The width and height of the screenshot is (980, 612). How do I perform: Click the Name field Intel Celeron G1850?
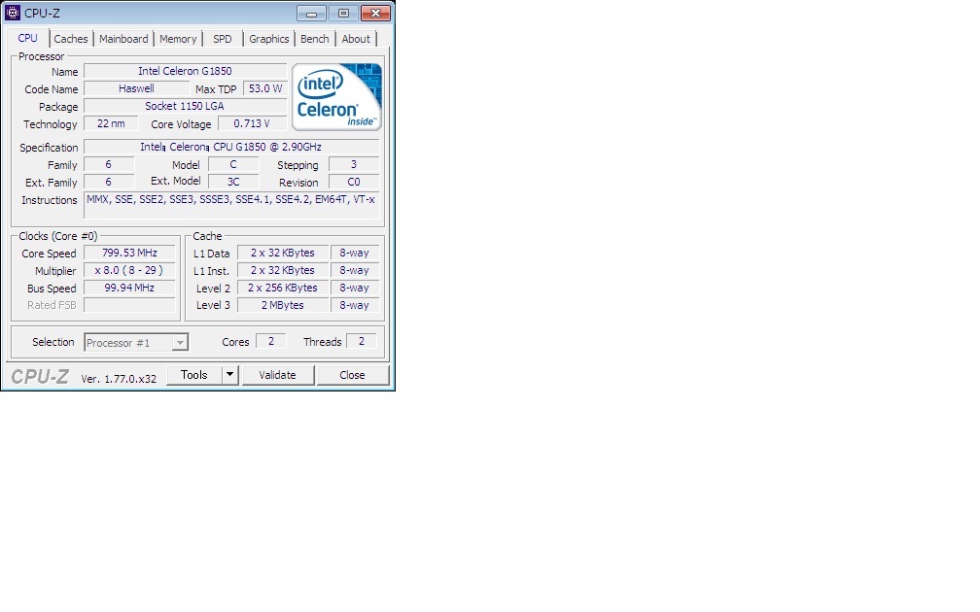185,71
